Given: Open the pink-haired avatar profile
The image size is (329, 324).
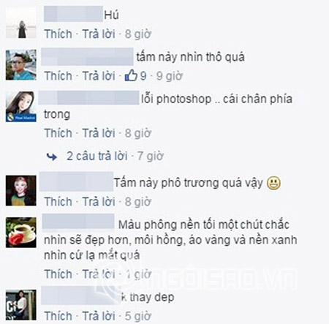Looking at the screenshot, I should [x=21, y=190].
